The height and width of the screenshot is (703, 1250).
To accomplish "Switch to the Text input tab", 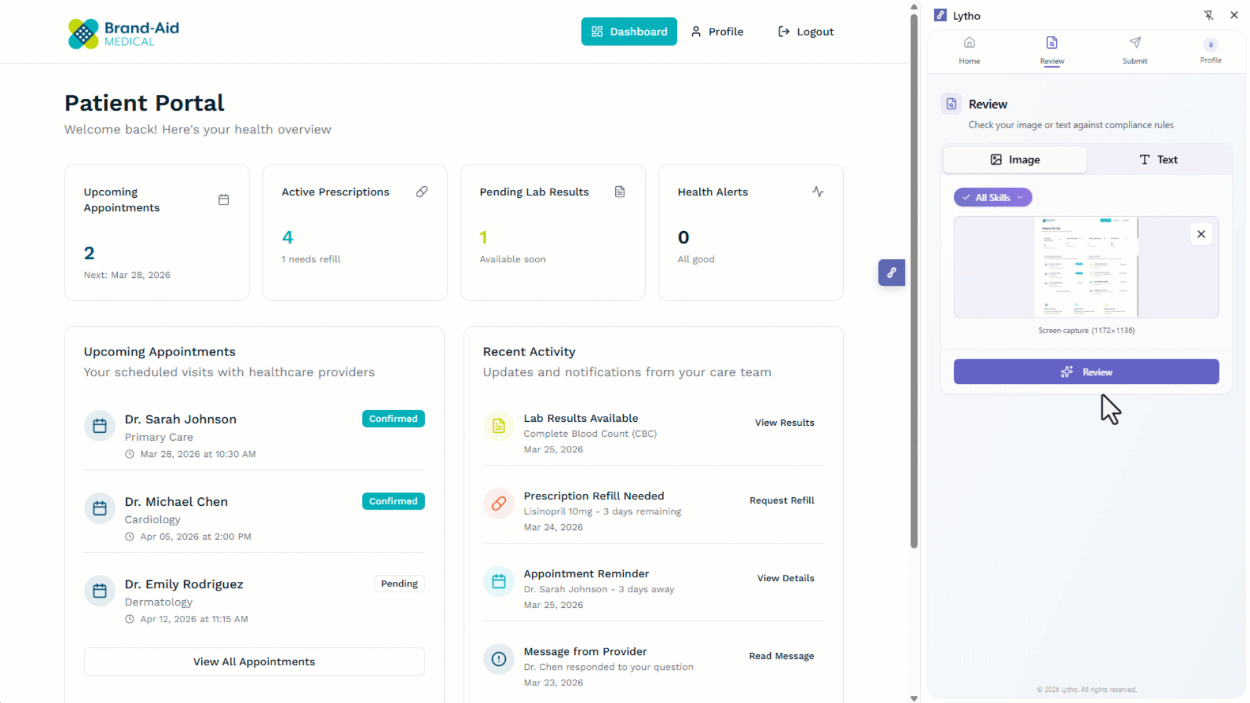I will point(1158,160).
